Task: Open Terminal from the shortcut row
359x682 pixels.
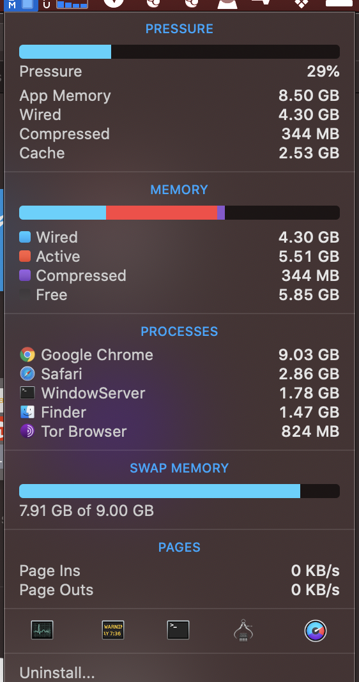Action: pos(178,630)
